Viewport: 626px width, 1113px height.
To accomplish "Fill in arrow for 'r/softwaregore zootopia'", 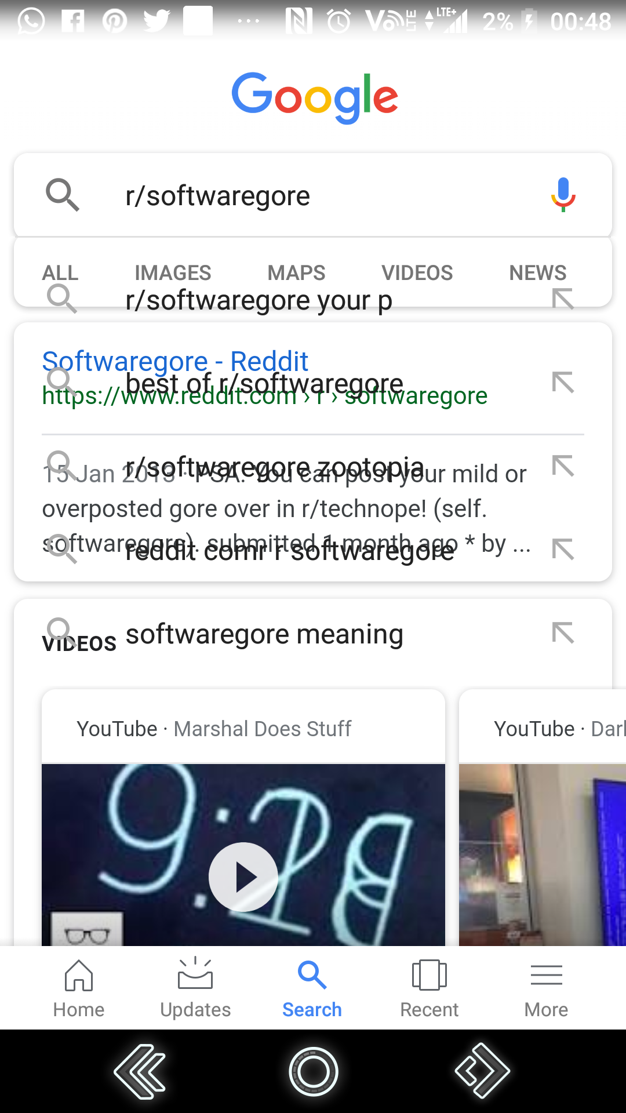I will (563, 465).
